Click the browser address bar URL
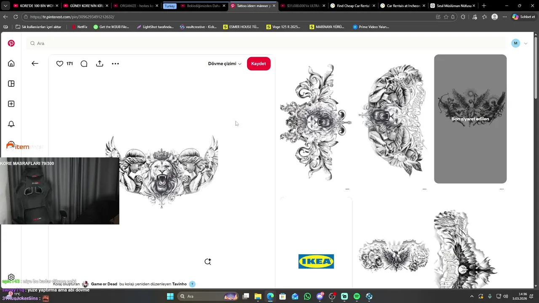The height and width of the screenshot is (303, 539). click(x=72, y=17)
